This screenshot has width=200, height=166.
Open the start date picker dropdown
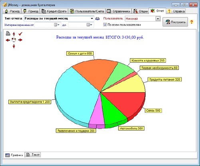[x=57, y=25]
